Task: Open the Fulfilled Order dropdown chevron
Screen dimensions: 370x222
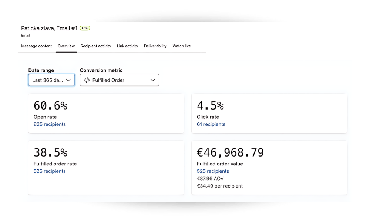Action: (x=153, y=80)
